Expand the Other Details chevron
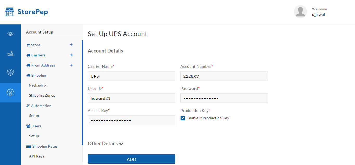Image resolution: width=355 pixels, height=165 pixels. (x=121, y=144)
